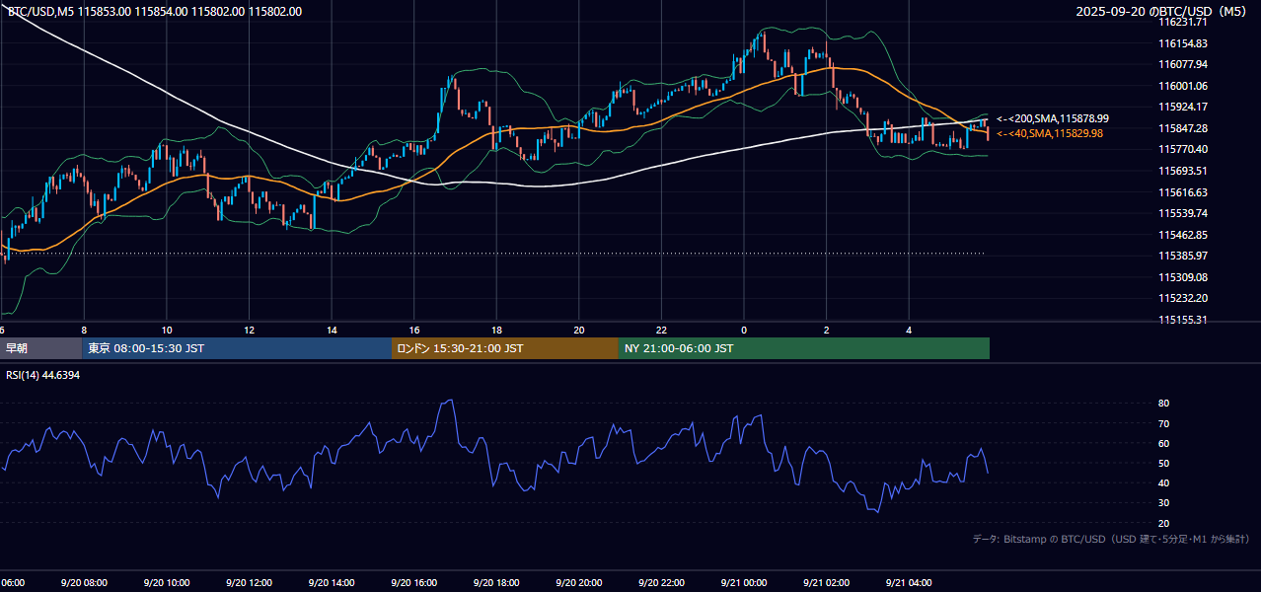The width and height of the screenshot is (1261, 592).
Task: Click price axis label 115616.63
Action: click(1183, 192)
